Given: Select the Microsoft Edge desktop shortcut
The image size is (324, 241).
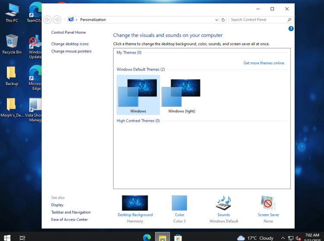Looking at the screenshot, I should coord(35,78).
